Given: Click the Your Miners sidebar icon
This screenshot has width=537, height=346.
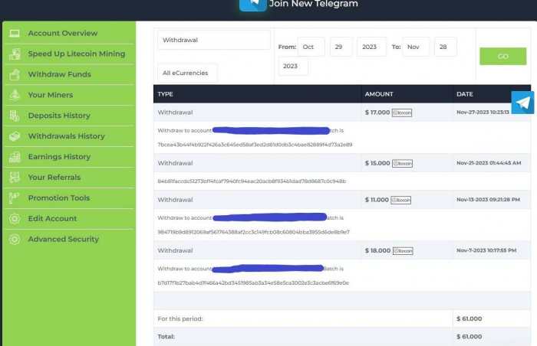Looking at the screenshot, I should click(14, 96).
